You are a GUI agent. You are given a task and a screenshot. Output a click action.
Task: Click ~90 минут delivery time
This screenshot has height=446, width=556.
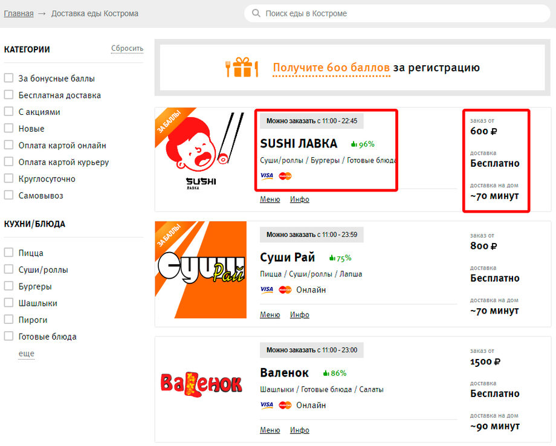(495, 426)
